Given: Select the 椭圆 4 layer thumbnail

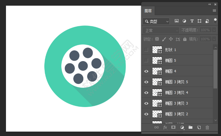Looking at the screenshot, I should 157,71.
